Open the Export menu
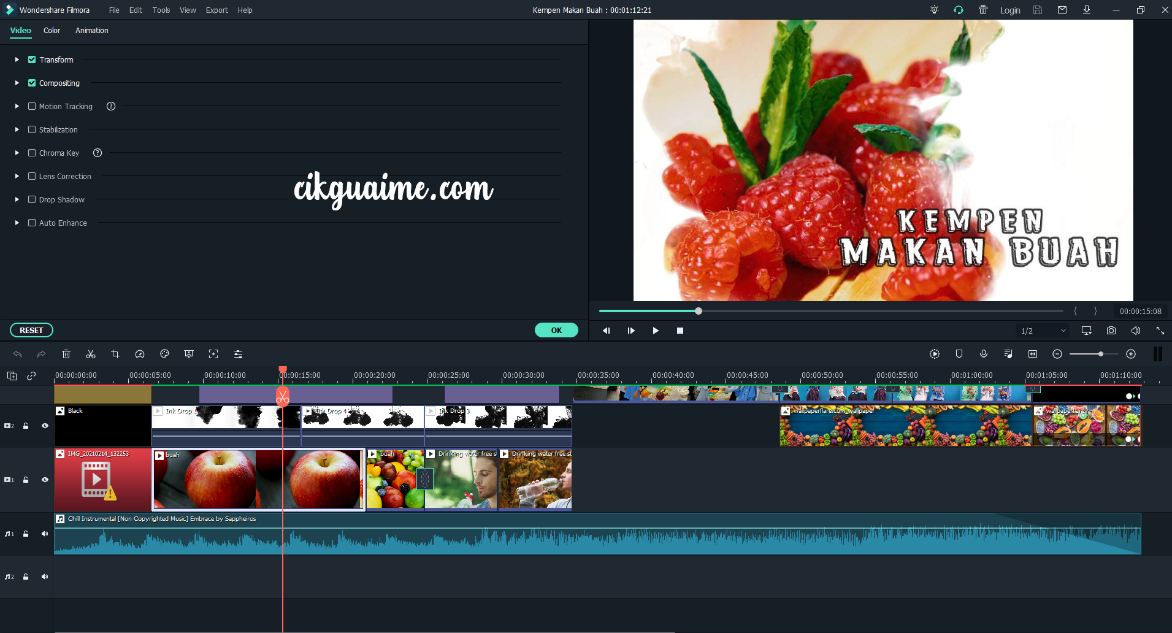Image resolution: width=1172 pixels, height=633 pixels. tap(216, 10)
